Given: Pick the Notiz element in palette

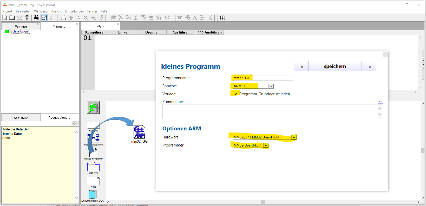Looking at the screenshot, I should pyautogui.click(x=93, y=181).
